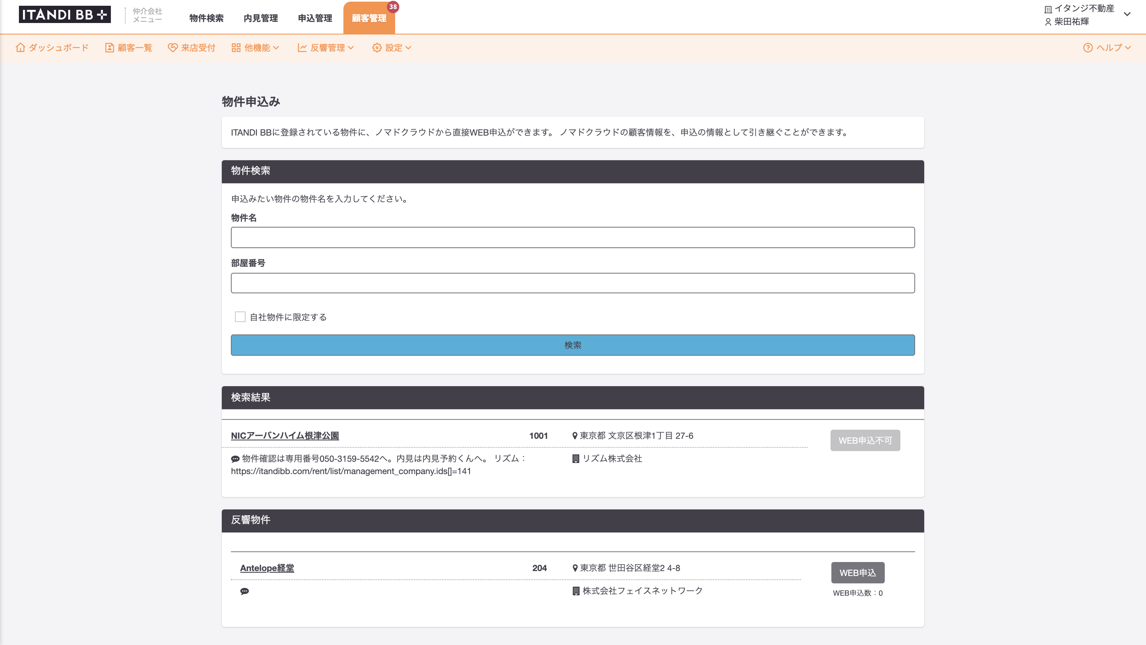Open the account dropdown chevron
This screenshot has width=1146, height=645.
pyautogui.click(x=1128, y=14)
